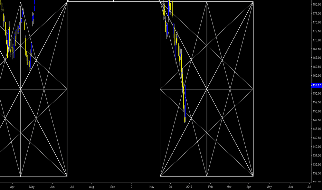Select the 147.50 price level label
Screen dimensions: 322x190
point(317,120)
